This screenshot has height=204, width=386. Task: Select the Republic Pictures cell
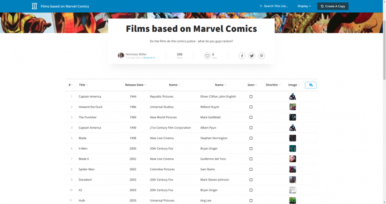tap(162, 97)
